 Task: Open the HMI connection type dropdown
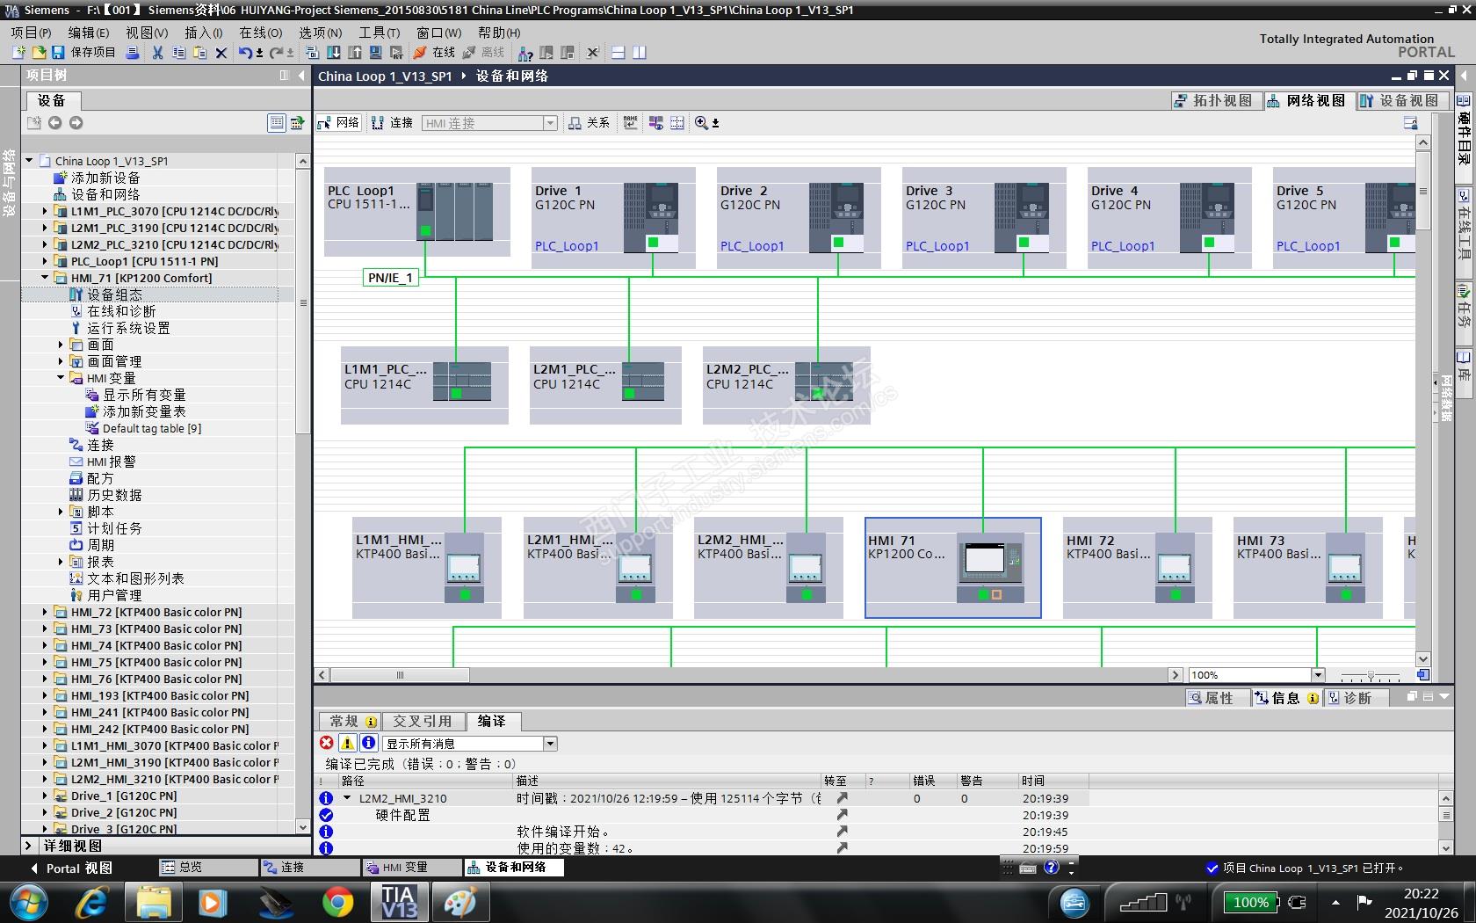(550, 123)
